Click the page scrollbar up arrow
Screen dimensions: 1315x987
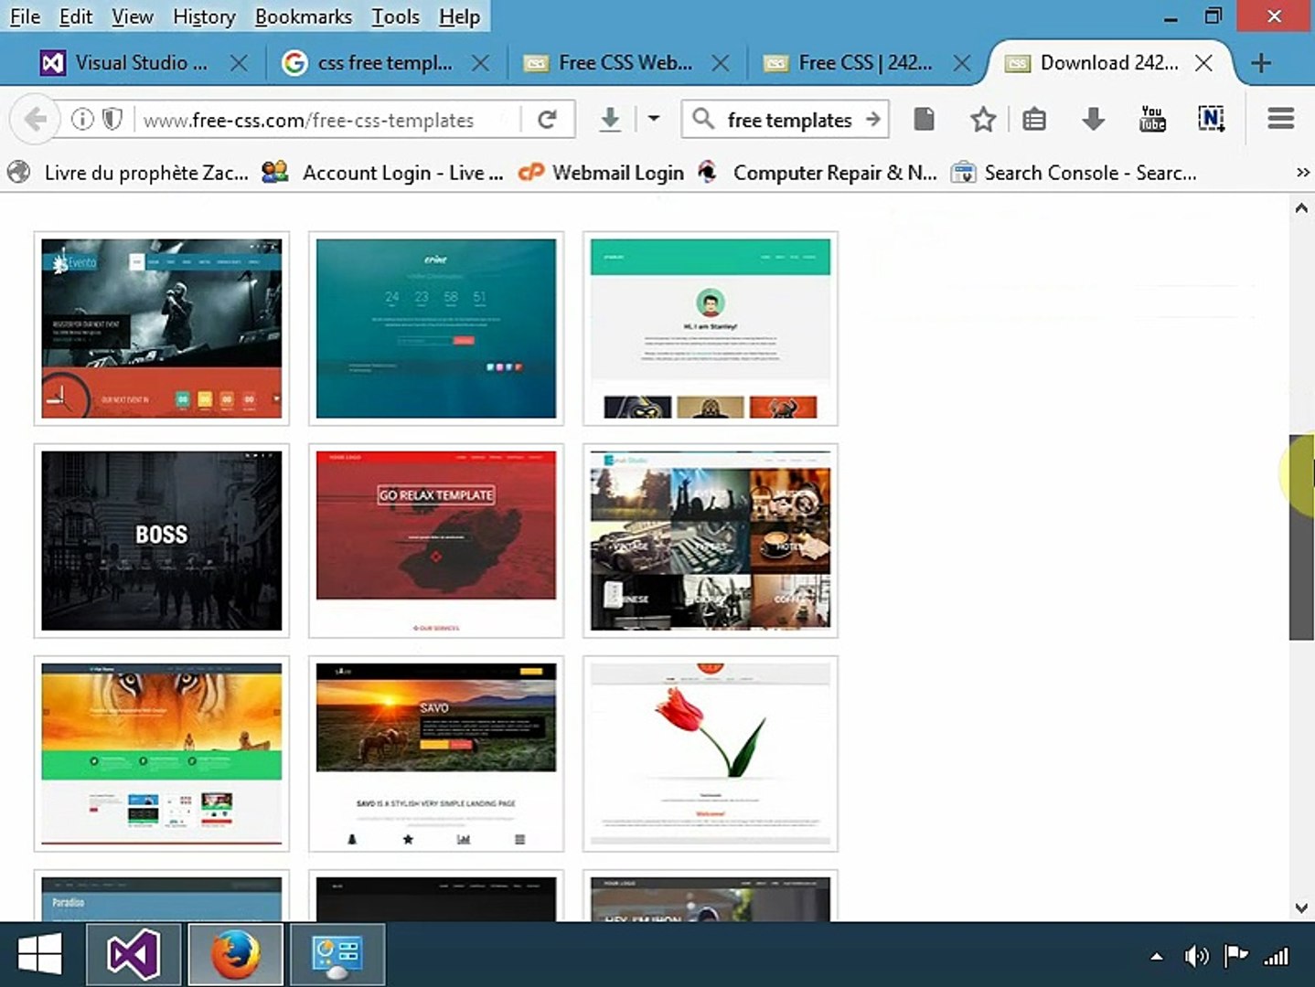point(1301,208)
